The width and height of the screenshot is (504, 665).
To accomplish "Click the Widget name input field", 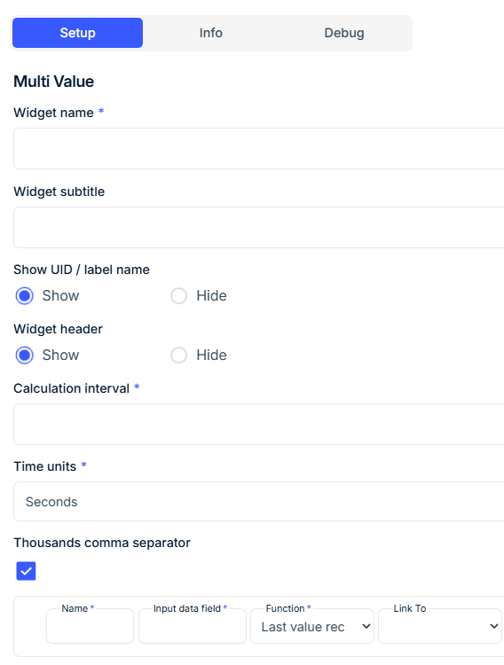I will pyautogui.click(x=258, y=148).
